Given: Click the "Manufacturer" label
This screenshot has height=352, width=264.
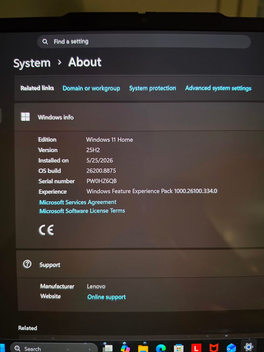Looking at the screenshot, I should click(x=57, y=286).
